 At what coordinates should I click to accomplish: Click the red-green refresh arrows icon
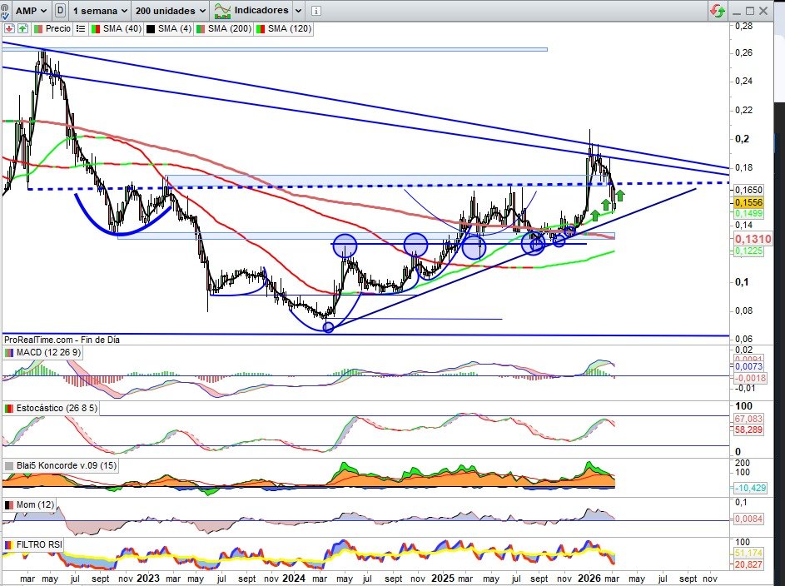pos(718,11)
